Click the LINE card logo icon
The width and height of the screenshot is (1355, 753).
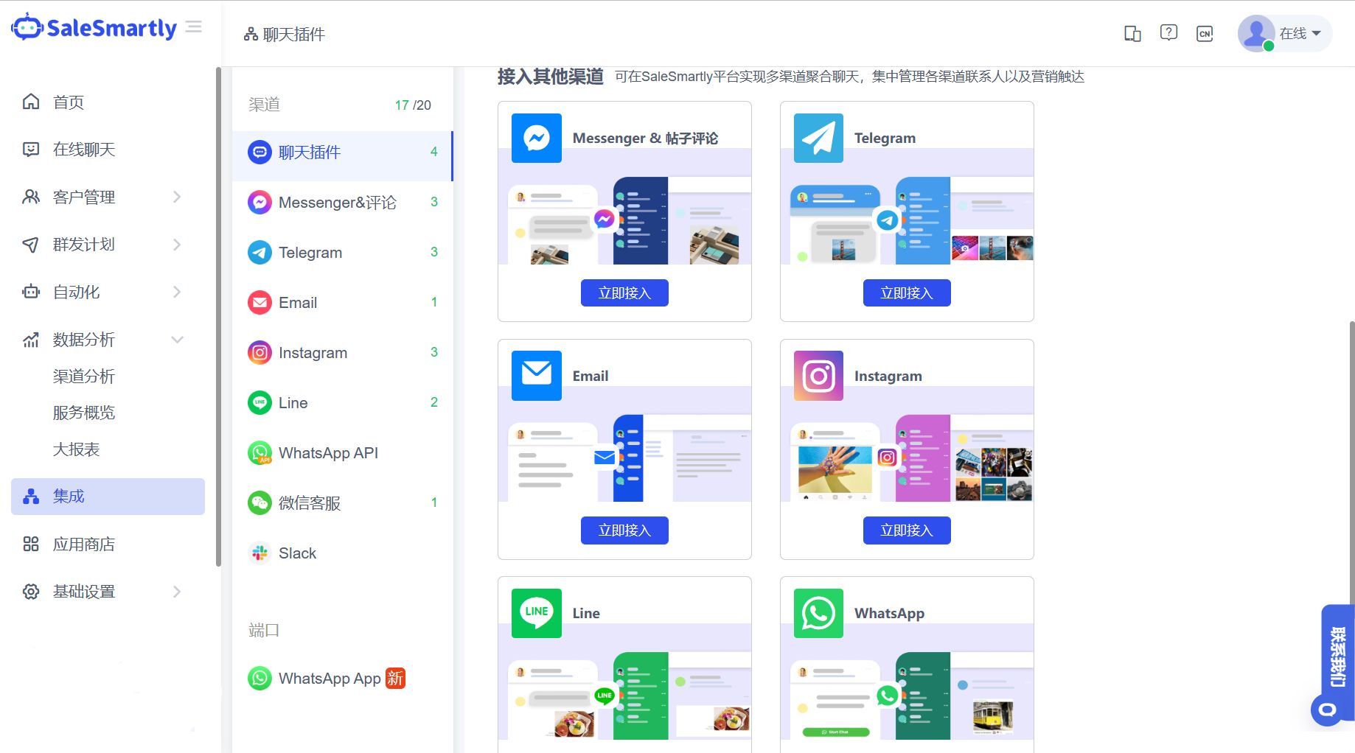tap(537, 613)
